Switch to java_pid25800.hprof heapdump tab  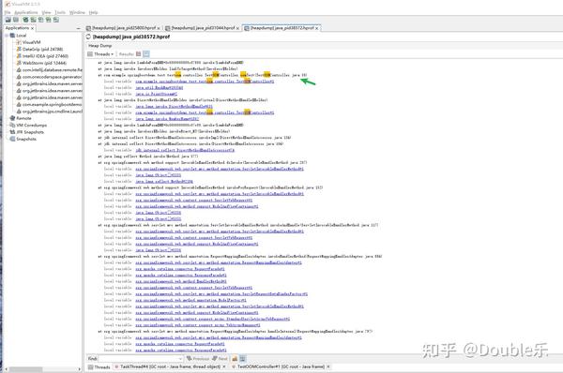click(123, 27)
